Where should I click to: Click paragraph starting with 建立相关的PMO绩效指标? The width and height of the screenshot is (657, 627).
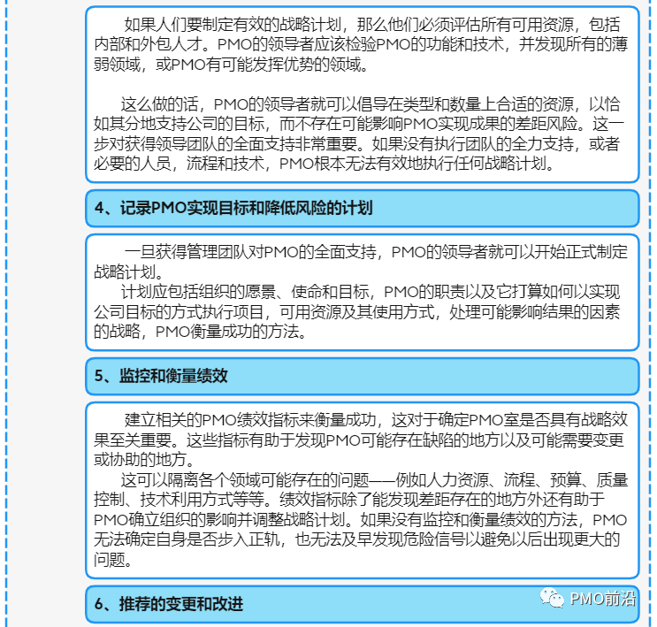pyautogui.click(x=361, y=440)
